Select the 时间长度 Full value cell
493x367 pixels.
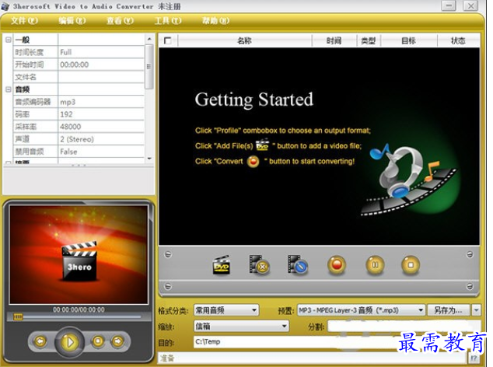pyautogui.click(x=101, y=52)
